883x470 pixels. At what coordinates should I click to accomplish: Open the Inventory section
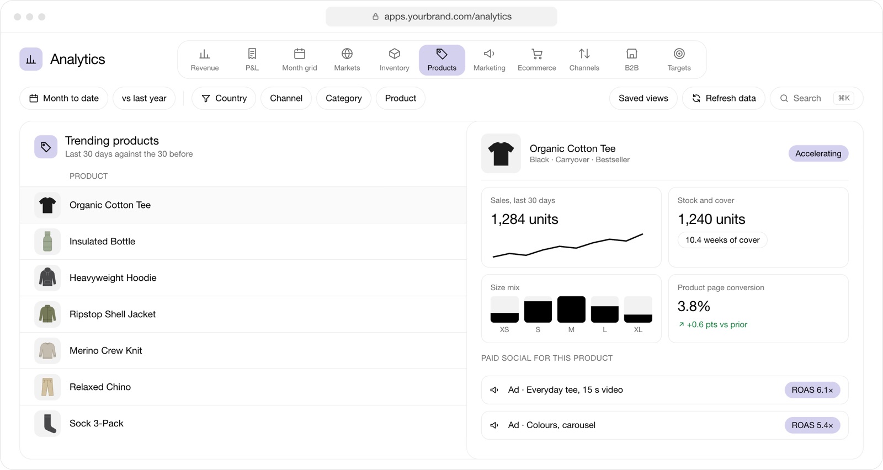[395, 60]
